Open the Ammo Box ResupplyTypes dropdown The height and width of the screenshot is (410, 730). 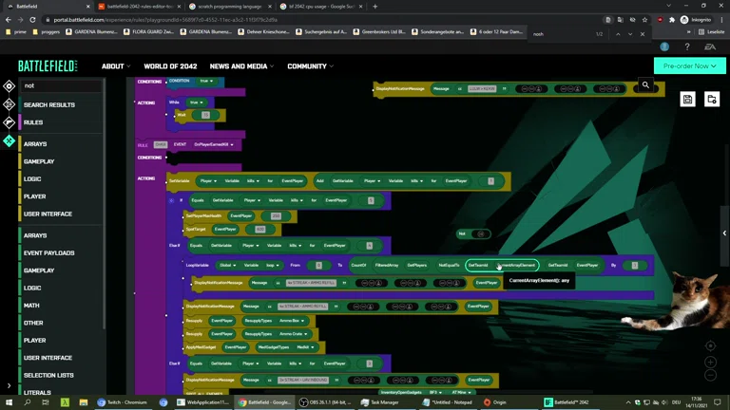[x=292, y=321]
